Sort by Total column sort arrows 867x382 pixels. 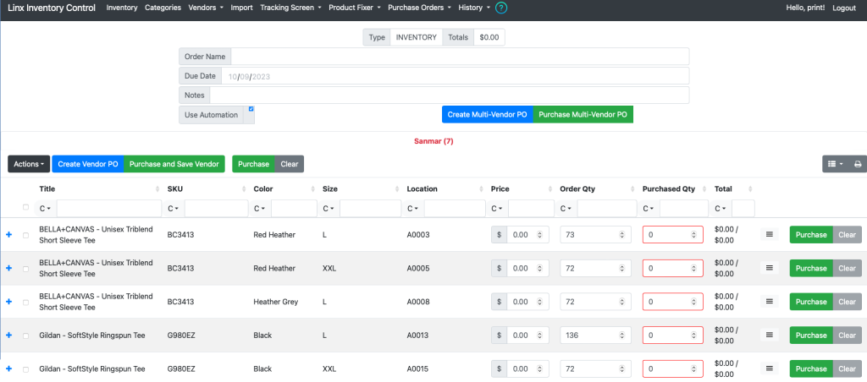pos(750,188)
